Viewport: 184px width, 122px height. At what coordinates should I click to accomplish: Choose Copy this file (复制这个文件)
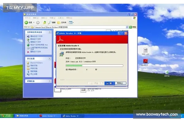[x=34, y=42]
